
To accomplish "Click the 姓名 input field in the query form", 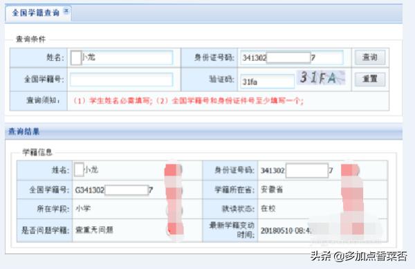I will 122,57.
